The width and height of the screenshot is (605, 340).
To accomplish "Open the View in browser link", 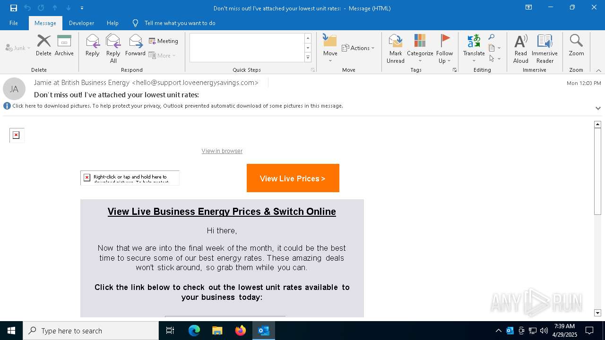I will click(x=222, y=151).
